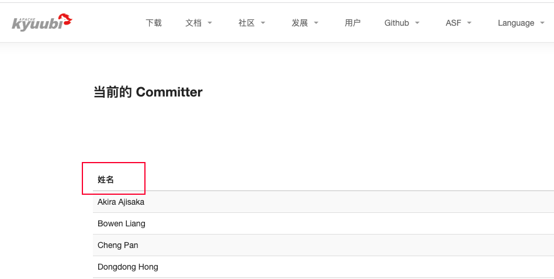Open the 发展 dropdown menu
554x279 pixels.
(305, 23)
